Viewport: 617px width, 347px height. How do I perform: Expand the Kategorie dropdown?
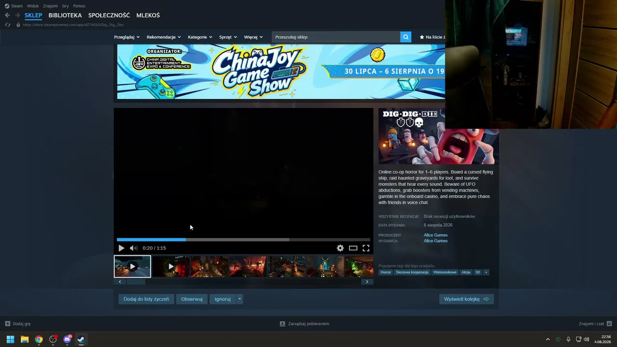pyautogui.click(x=200, y=37)
